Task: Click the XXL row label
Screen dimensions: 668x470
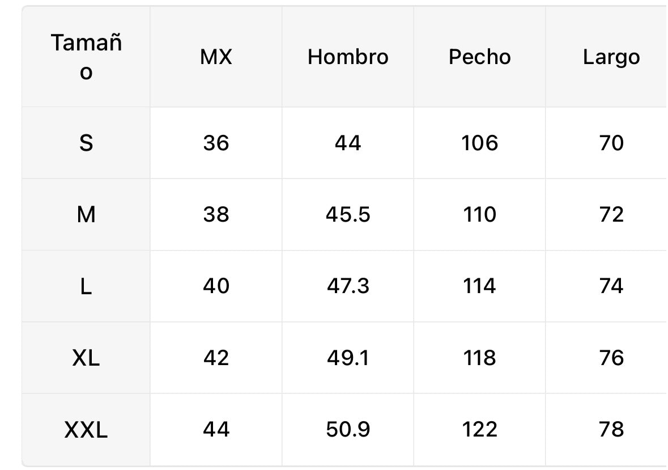Action: 86,429
